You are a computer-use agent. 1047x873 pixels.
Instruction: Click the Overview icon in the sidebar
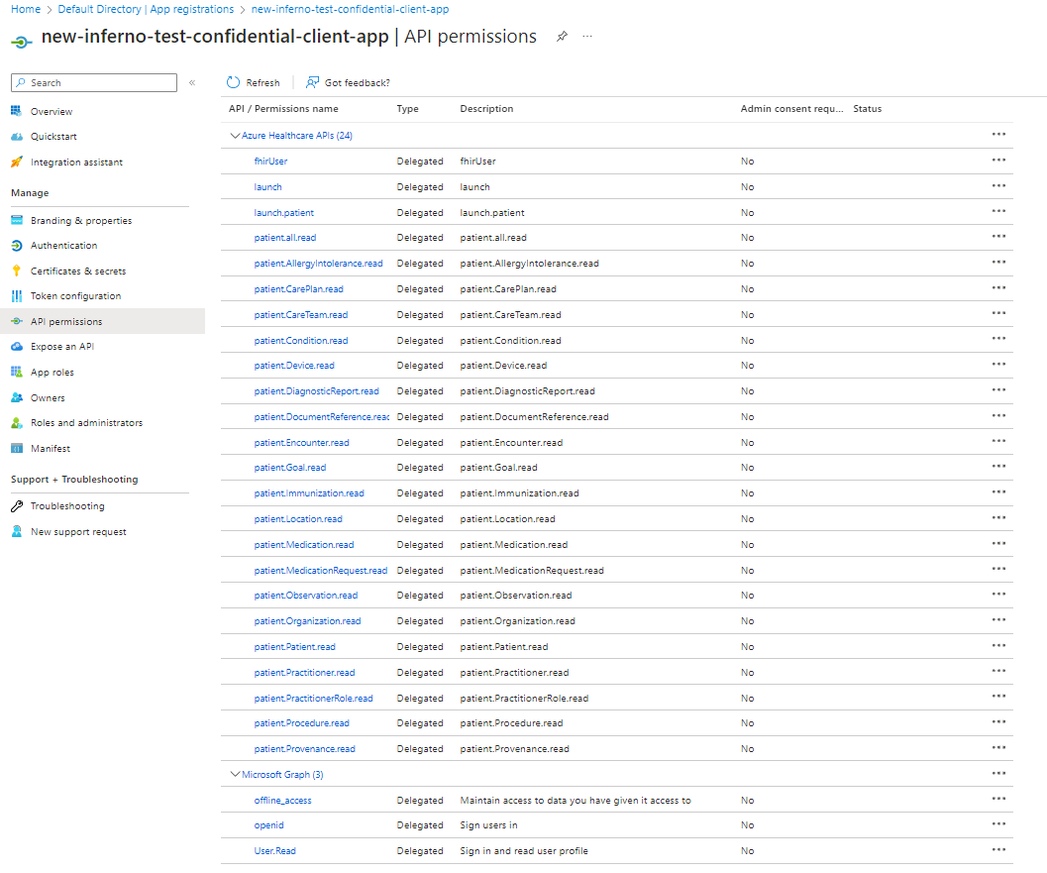(x=17, y=111)
